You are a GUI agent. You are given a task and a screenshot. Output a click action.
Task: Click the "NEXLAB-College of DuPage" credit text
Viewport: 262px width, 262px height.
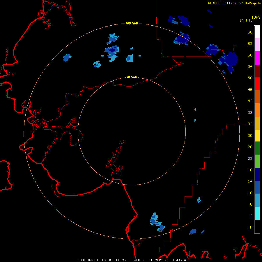(x=232, y=3)
